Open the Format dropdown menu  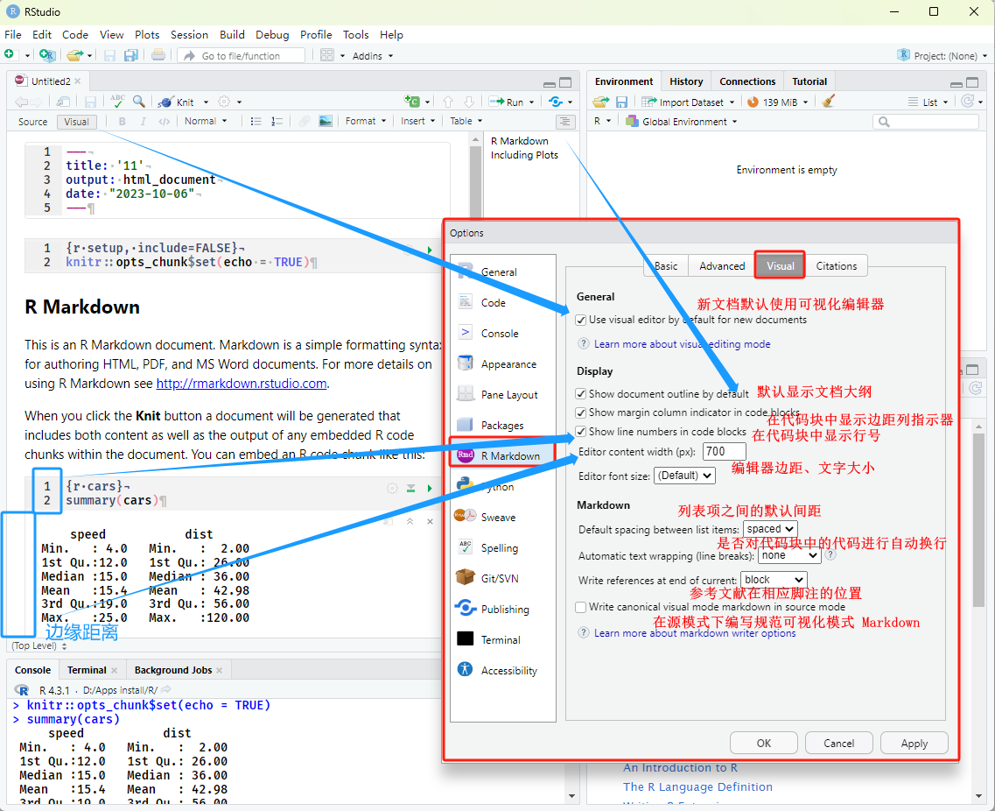[366, 121]
